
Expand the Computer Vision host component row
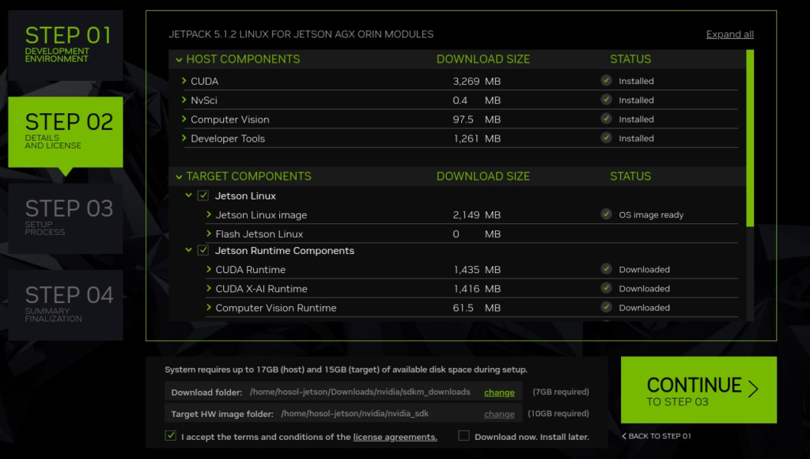pos(184,119)
